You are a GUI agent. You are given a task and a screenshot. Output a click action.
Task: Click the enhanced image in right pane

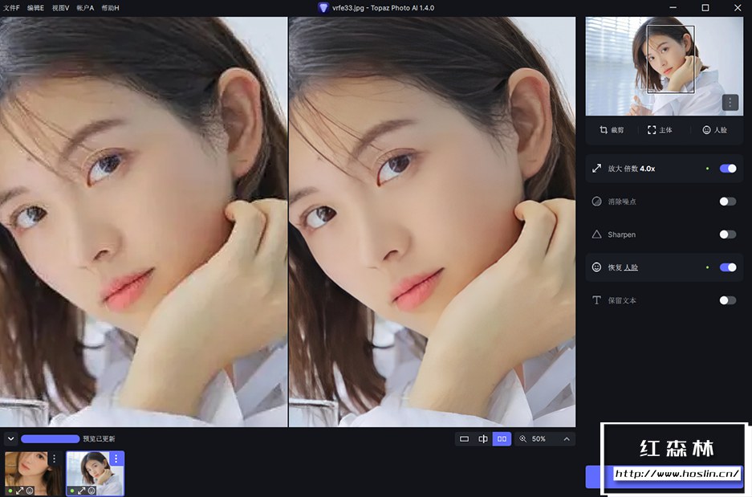[x=432, y=222]
